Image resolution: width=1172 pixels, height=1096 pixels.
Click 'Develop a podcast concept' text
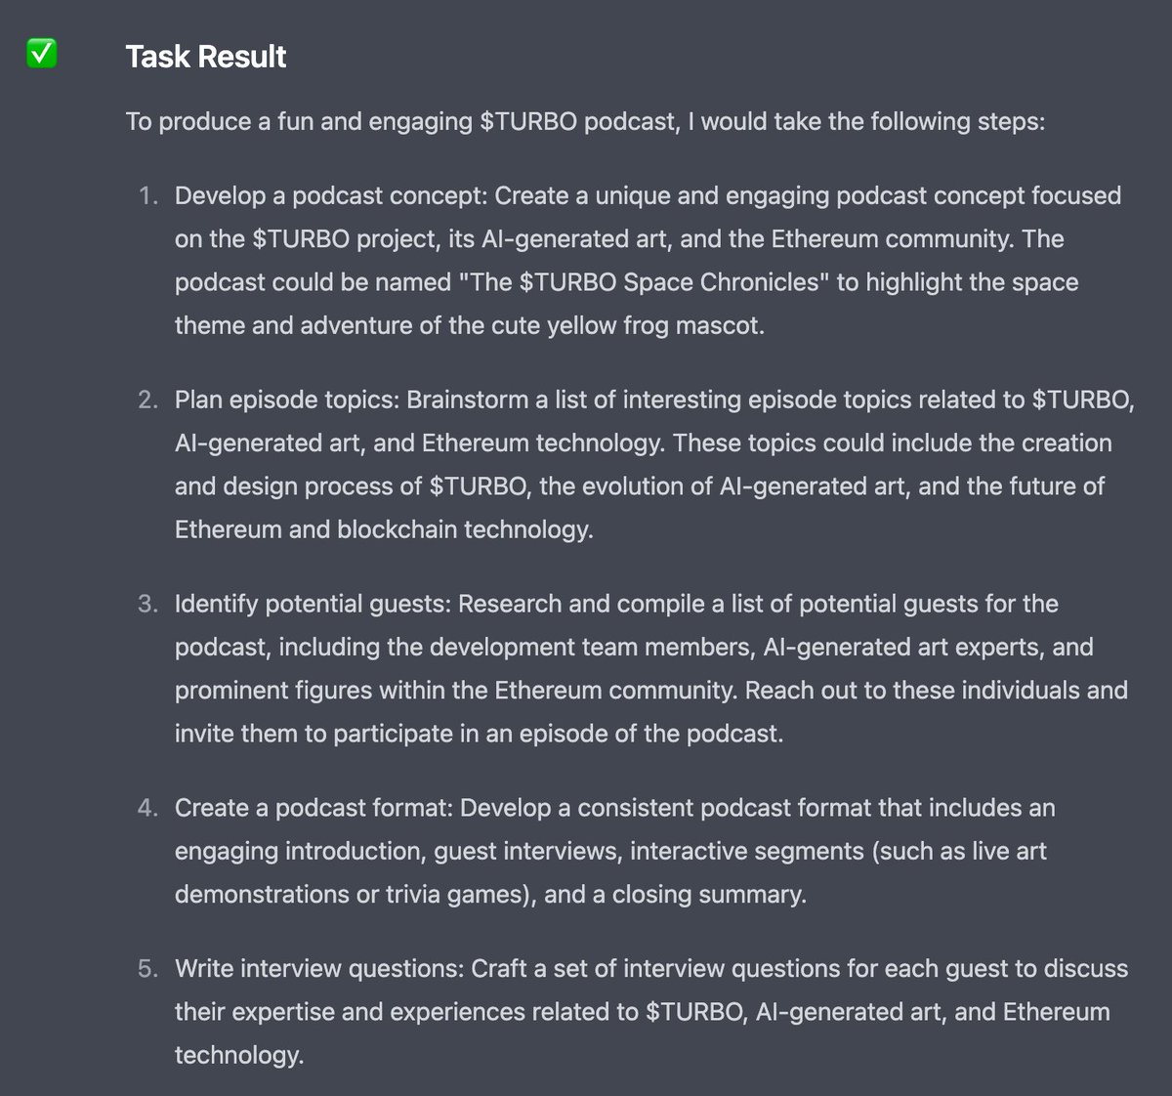pyautogui.click(x=330, y=195)
